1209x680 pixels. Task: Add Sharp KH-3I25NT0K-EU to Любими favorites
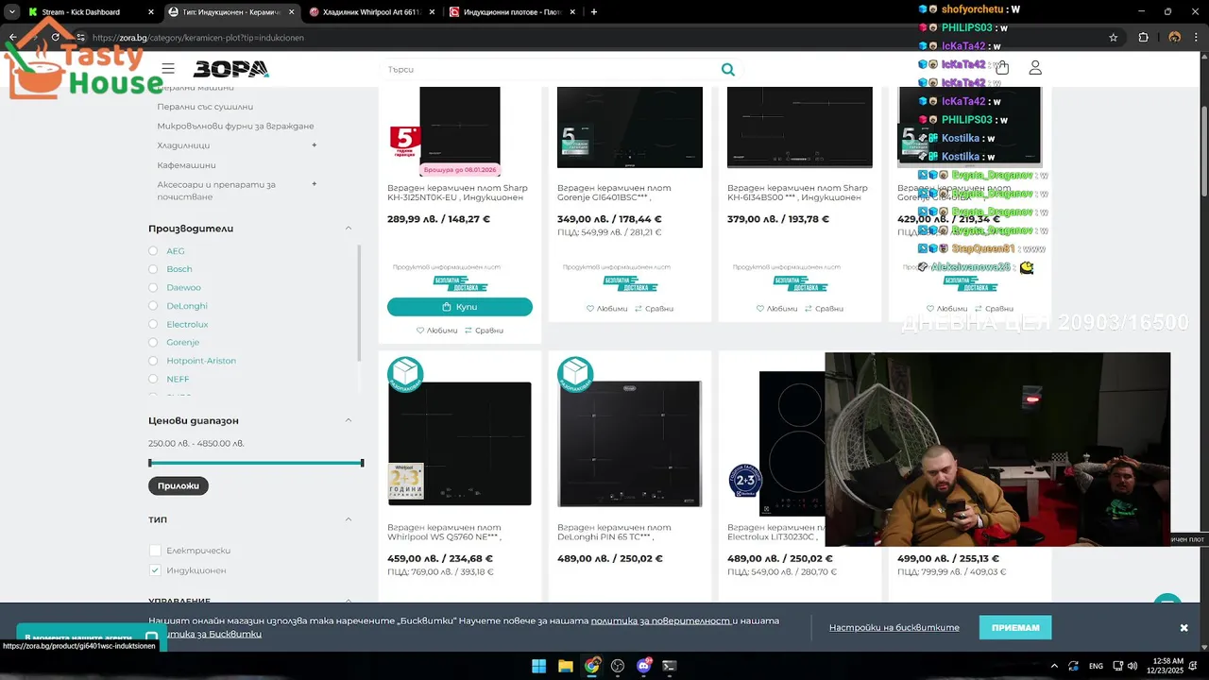tap(436, 331)
